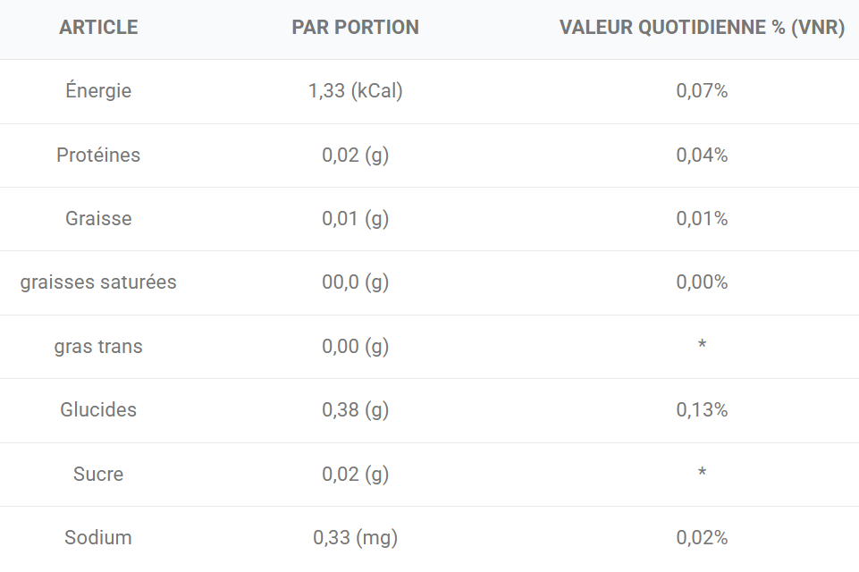
Task: Click the PAR PORTION column header
Action: 355,28
